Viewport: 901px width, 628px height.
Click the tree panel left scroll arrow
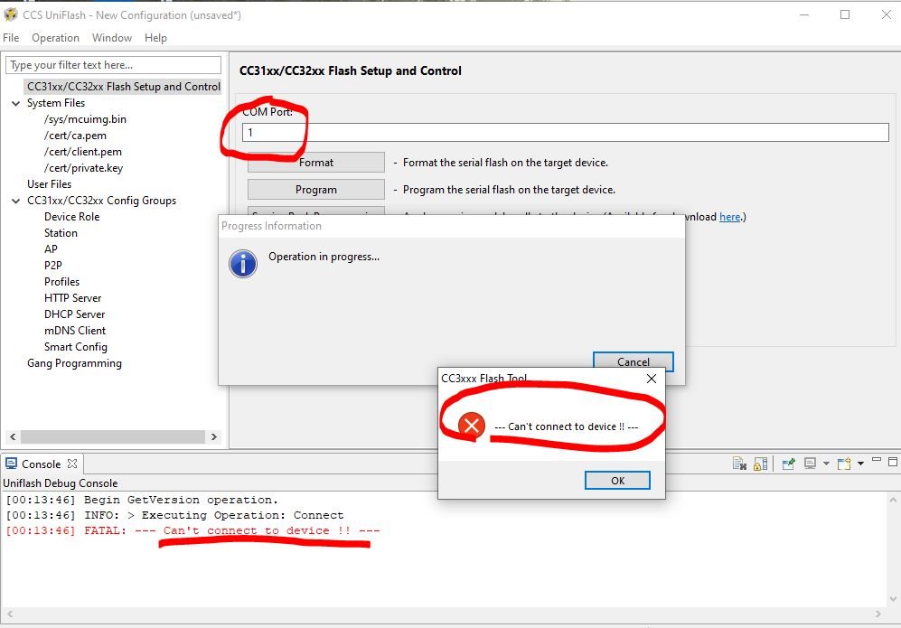pos(13,436)
